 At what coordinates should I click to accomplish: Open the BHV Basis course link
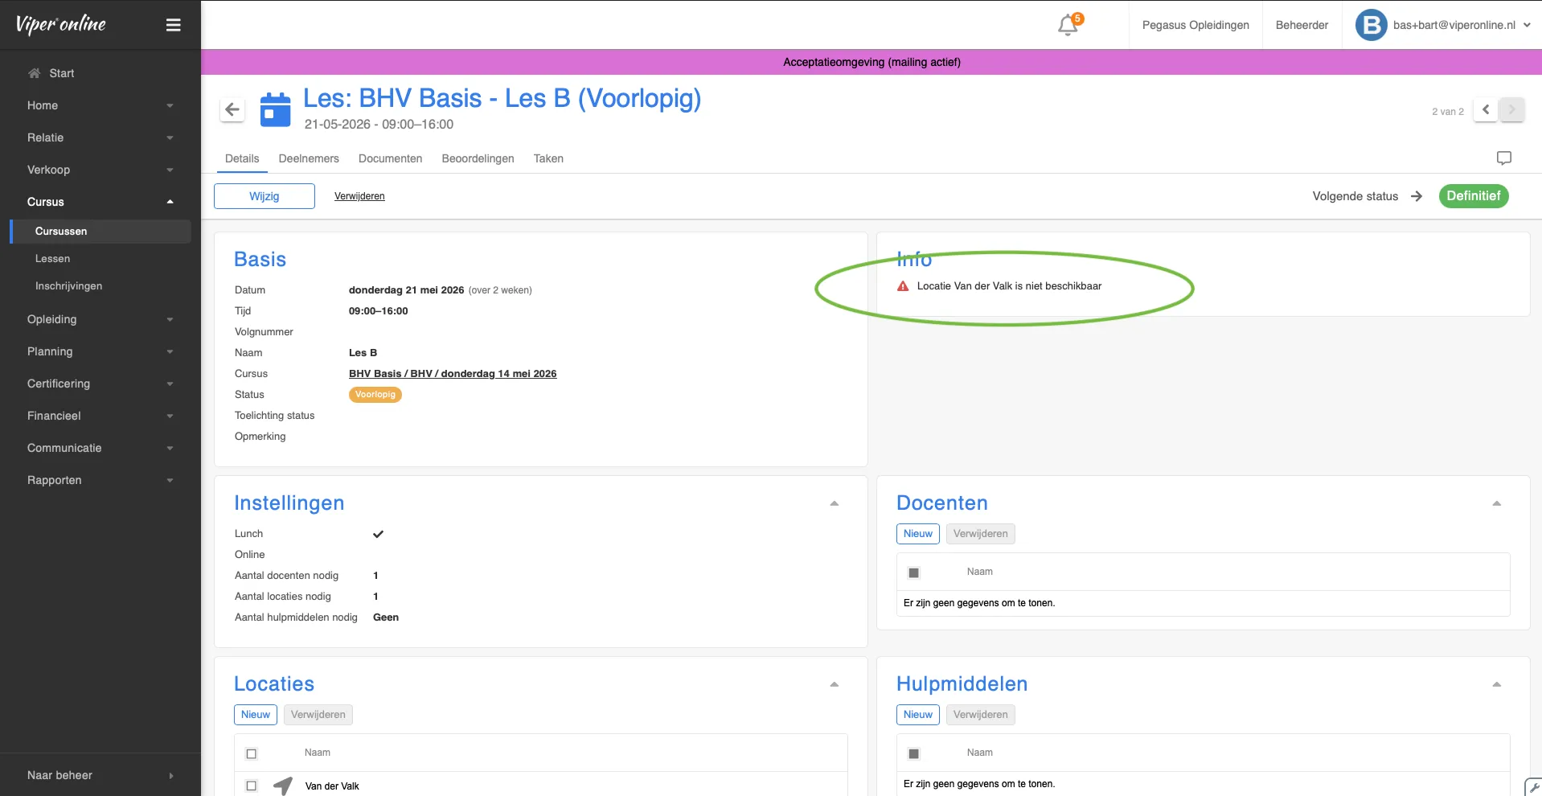453,374
